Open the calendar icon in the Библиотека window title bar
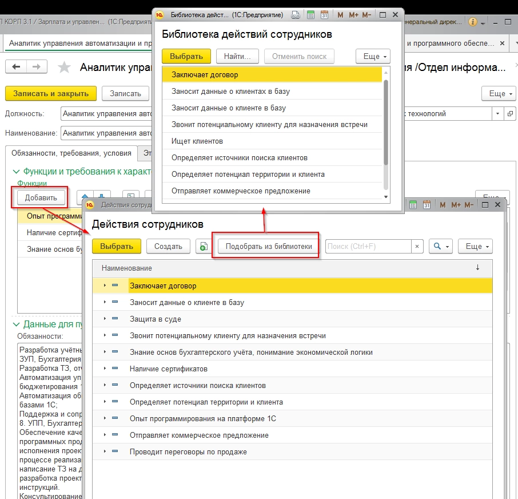The height and width of the screenshot is (499, 518). point(324,15)
